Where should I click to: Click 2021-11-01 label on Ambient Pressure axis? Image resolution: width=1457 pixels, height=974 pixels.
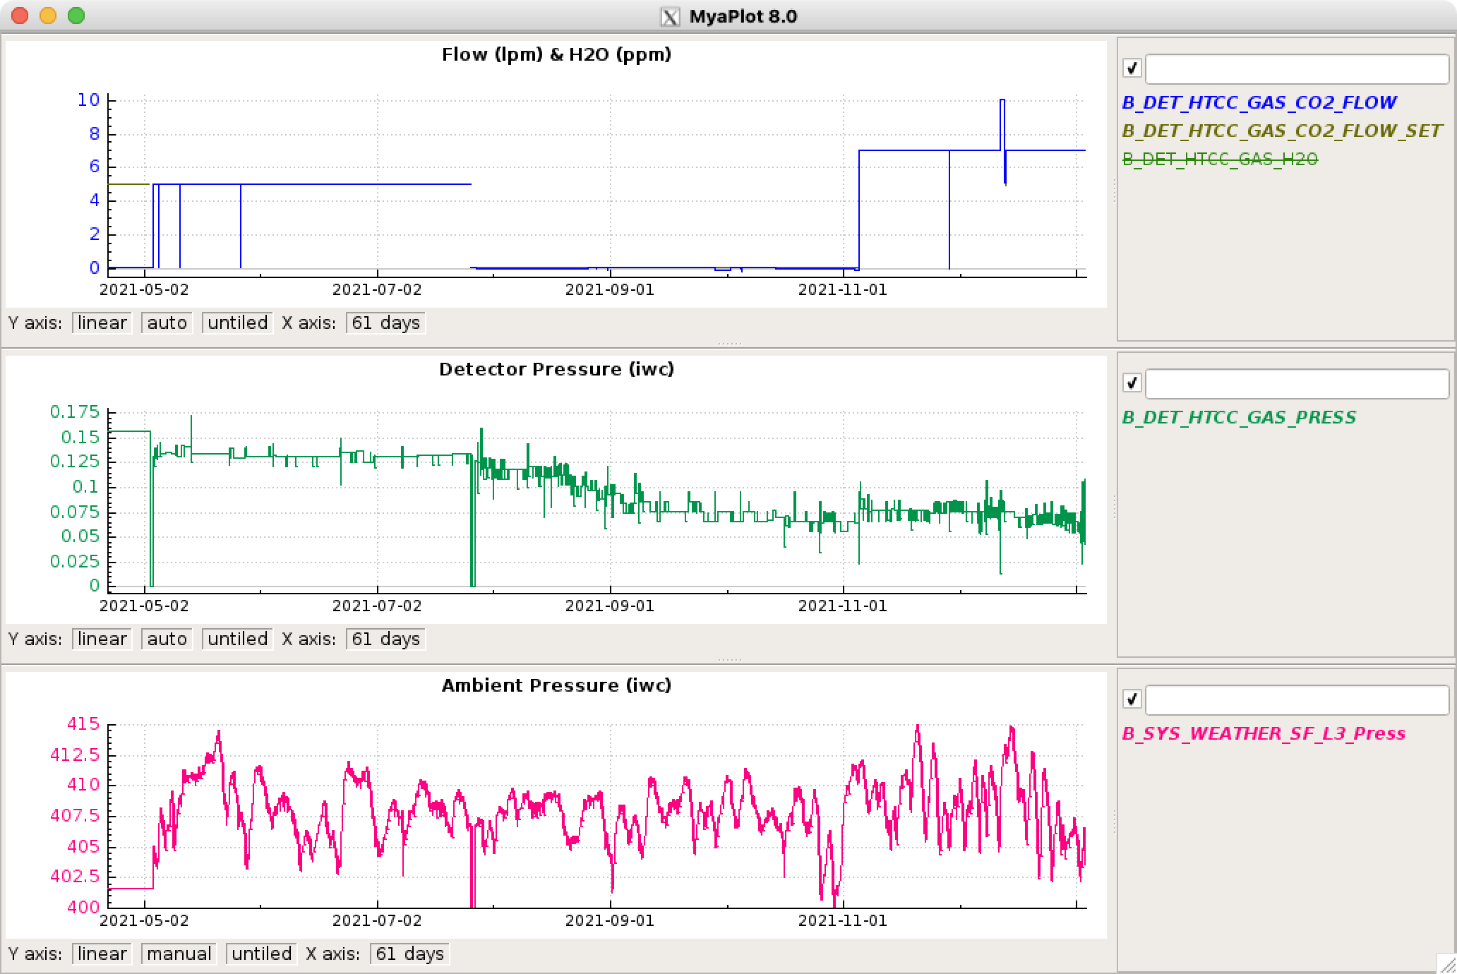pyautogui.click(x=843, y=921)
